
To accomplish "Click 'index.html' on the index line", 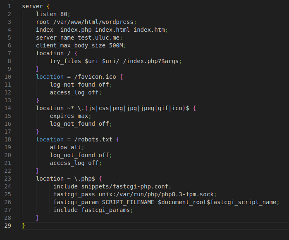I will 112,30.
